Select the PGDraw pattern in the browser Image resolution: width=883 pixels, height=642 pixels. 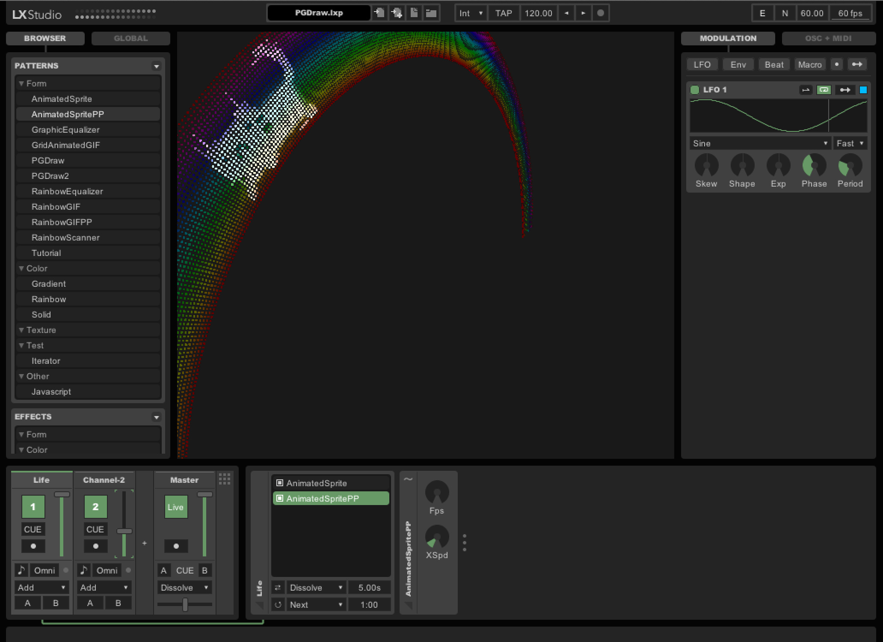(47, 160)
